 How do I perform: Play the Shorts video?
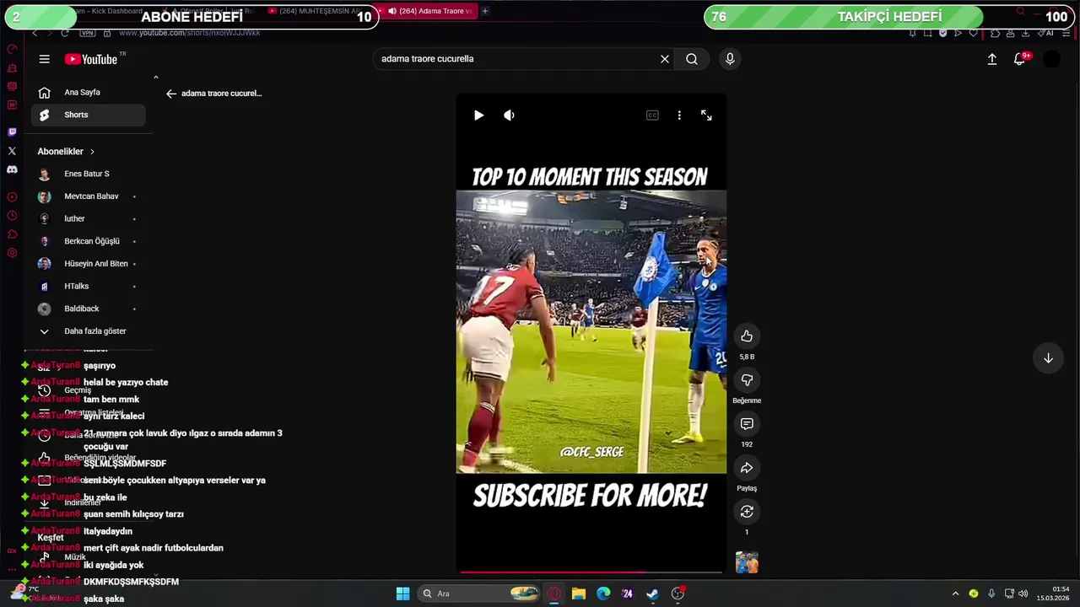pyautogui.click(x=478, y=115)
